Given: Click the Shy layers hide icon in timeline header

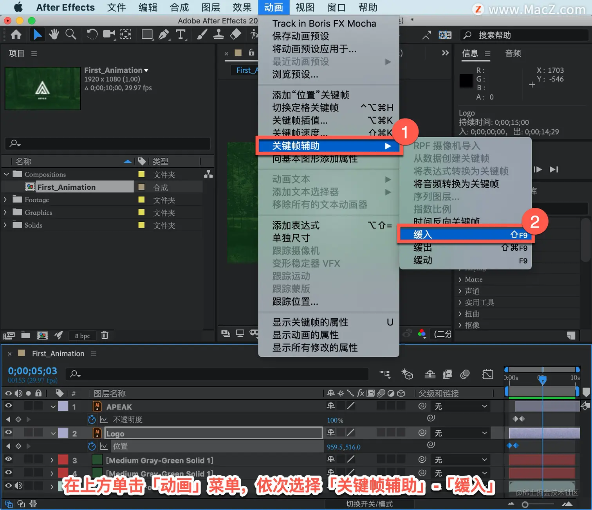Looking at the screenshot, I should coord(430,375).
